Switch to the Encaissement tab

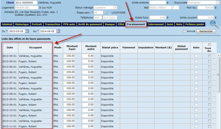tap(136, 24)
